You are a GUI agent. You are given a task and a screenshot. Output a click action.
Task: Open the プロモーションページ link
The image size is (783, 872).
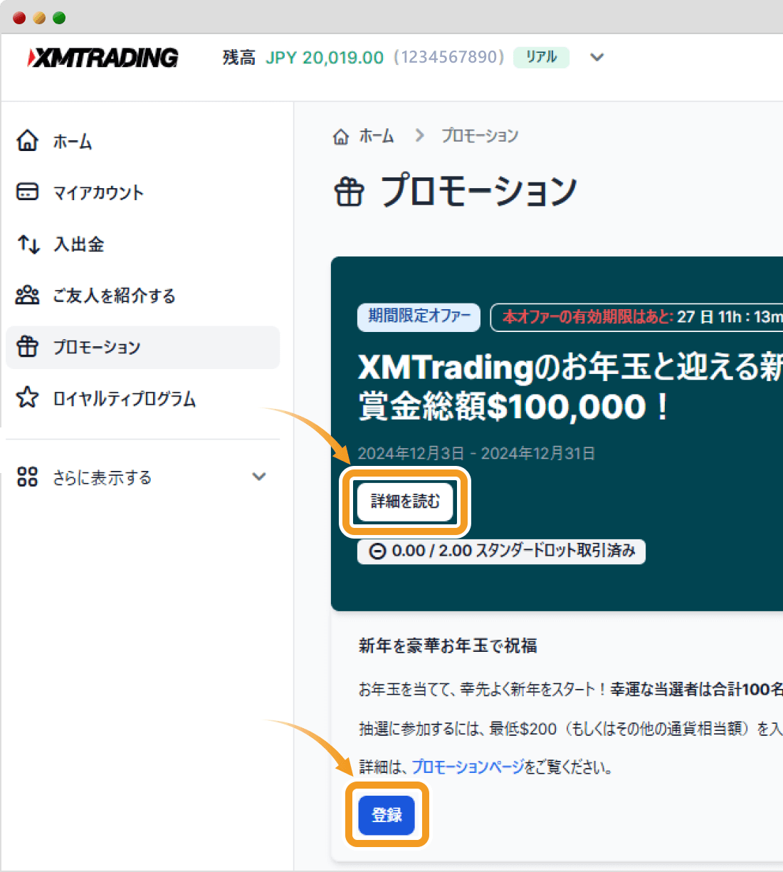(468, 767)
